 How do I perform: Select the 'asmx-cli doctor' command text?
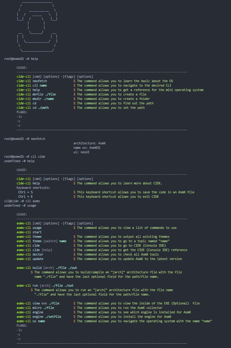[30, 254]
